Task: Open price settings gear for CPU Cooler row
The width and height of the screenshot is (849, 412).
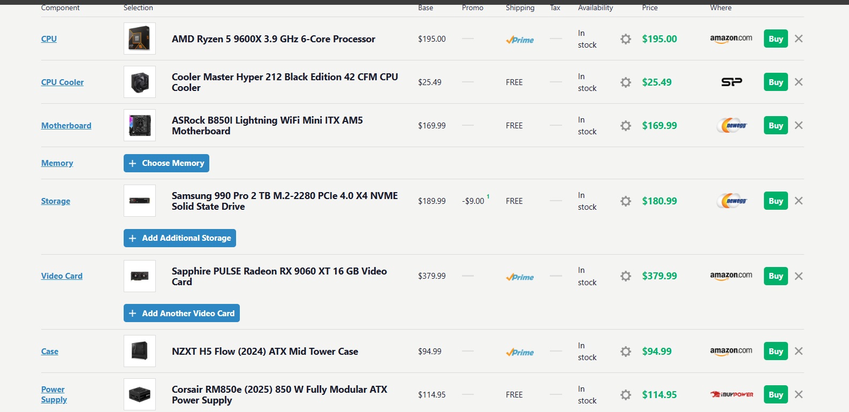Action: point(626,82)
